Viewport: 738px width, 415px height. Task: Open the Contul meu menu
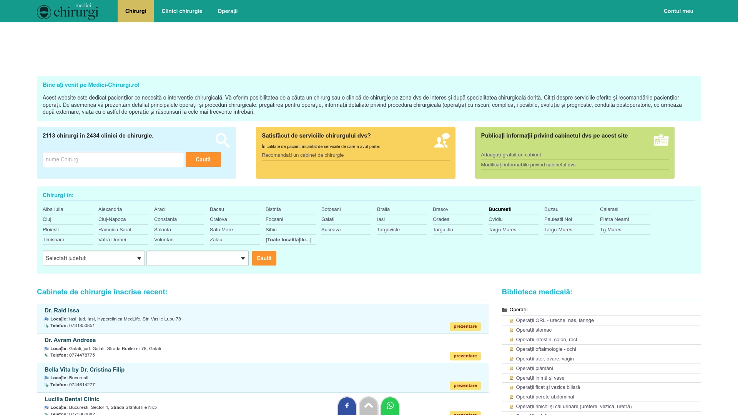pos(678,11)
